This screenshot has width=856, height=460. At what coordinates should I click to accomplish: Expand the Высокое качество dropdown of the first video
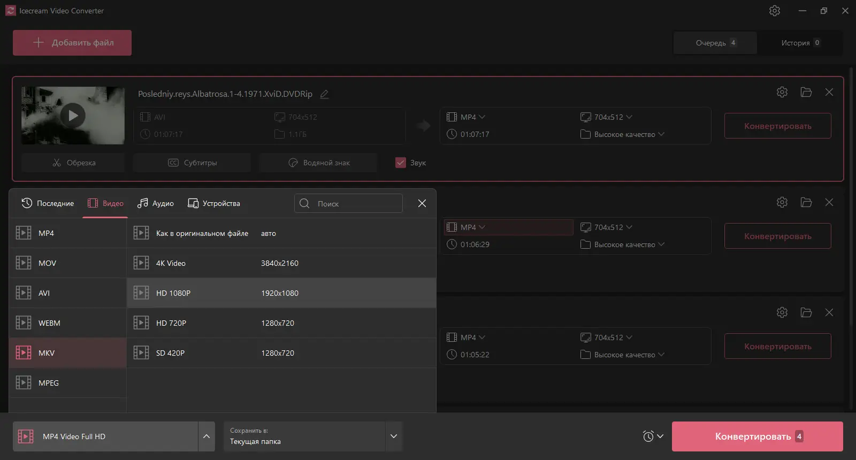(623, 134)
